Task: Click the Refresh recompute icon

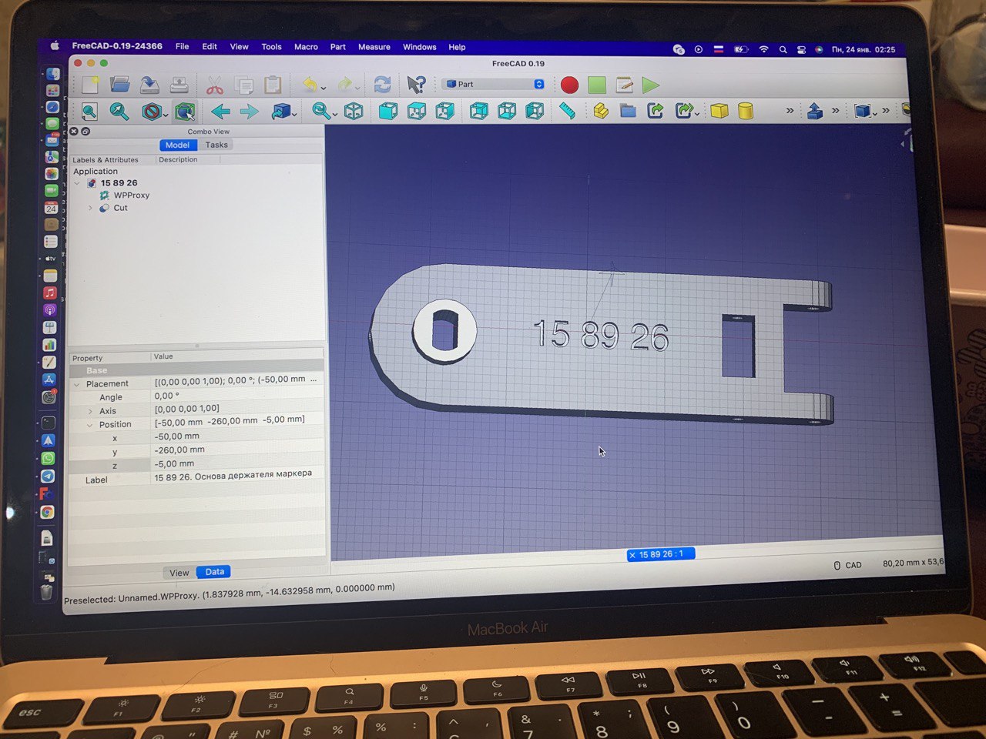Action: click(x=382, y=85)
